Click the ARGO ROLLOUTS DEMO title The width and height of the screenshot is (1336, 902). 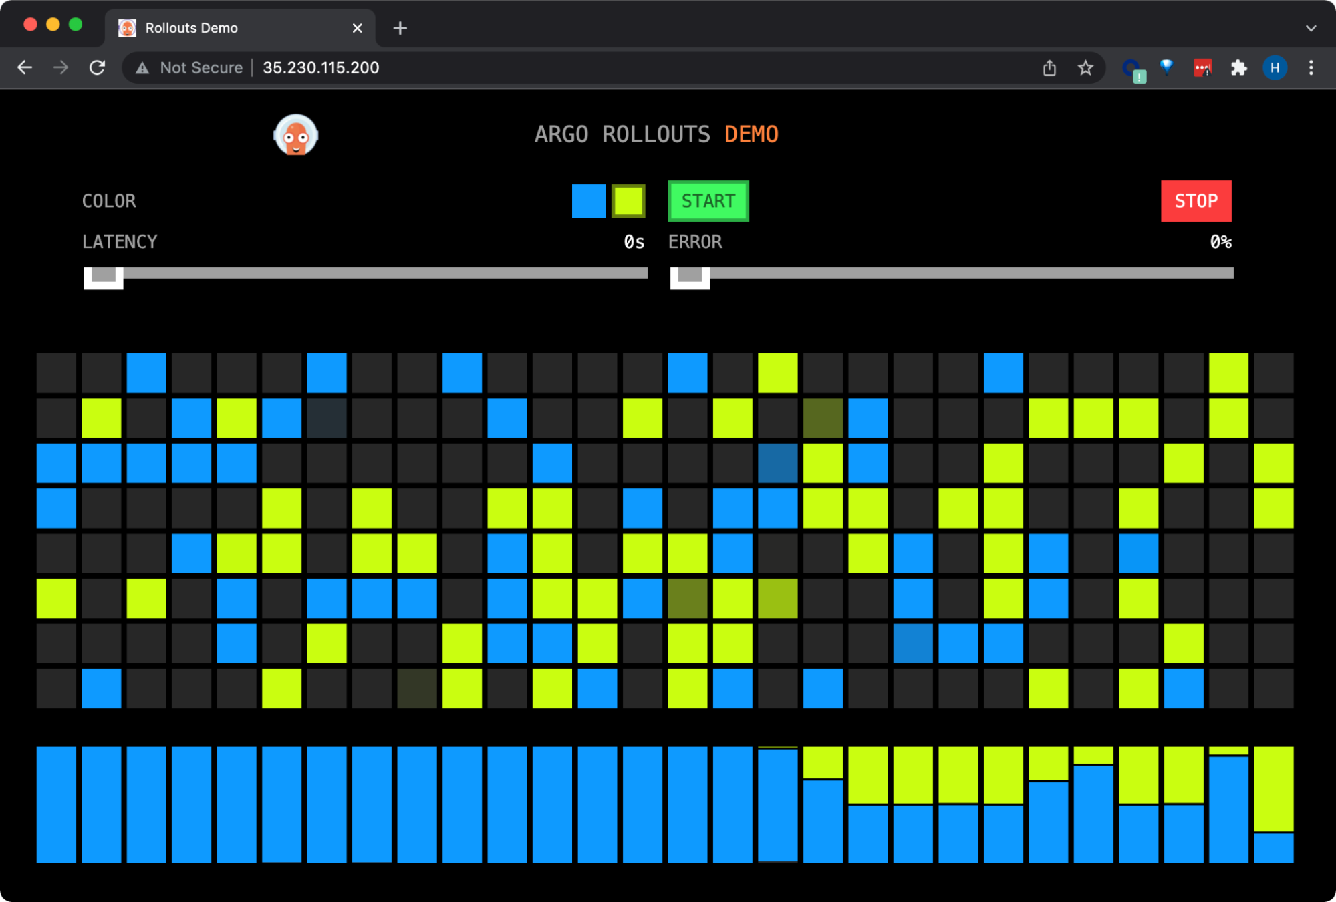656,134
